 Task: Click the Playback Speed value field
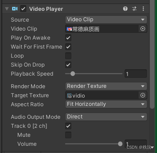click(136, 74)
